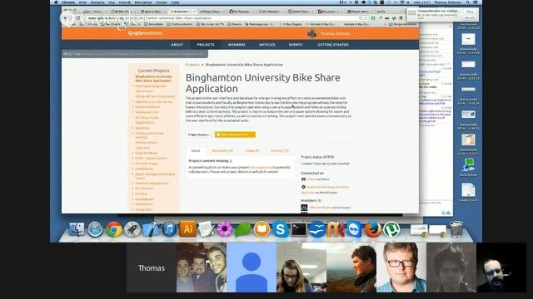Open the PROJECTS navigation item

click(206, 45)
